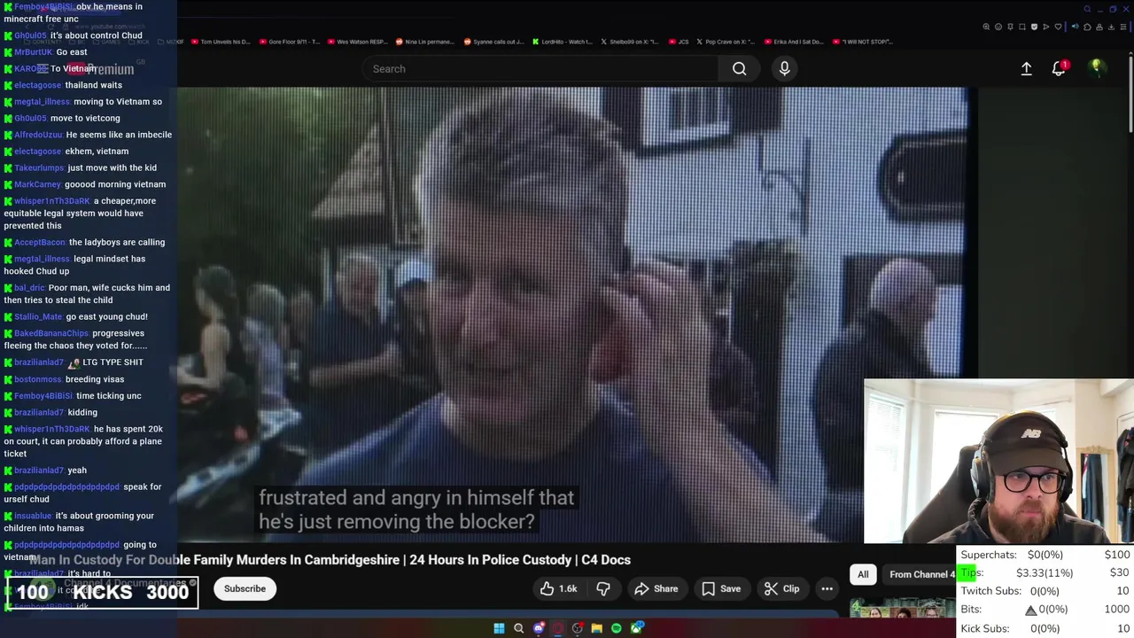Click chat username 'BakedBananaChips'
This screenshot has width=1134, height=638.
[51, 333]
